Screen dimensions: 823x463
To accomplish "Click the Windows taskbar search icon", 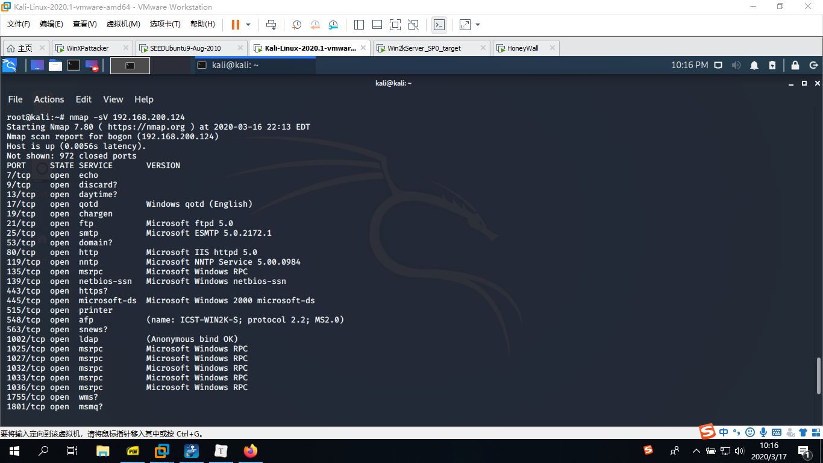I will [43, 451].
